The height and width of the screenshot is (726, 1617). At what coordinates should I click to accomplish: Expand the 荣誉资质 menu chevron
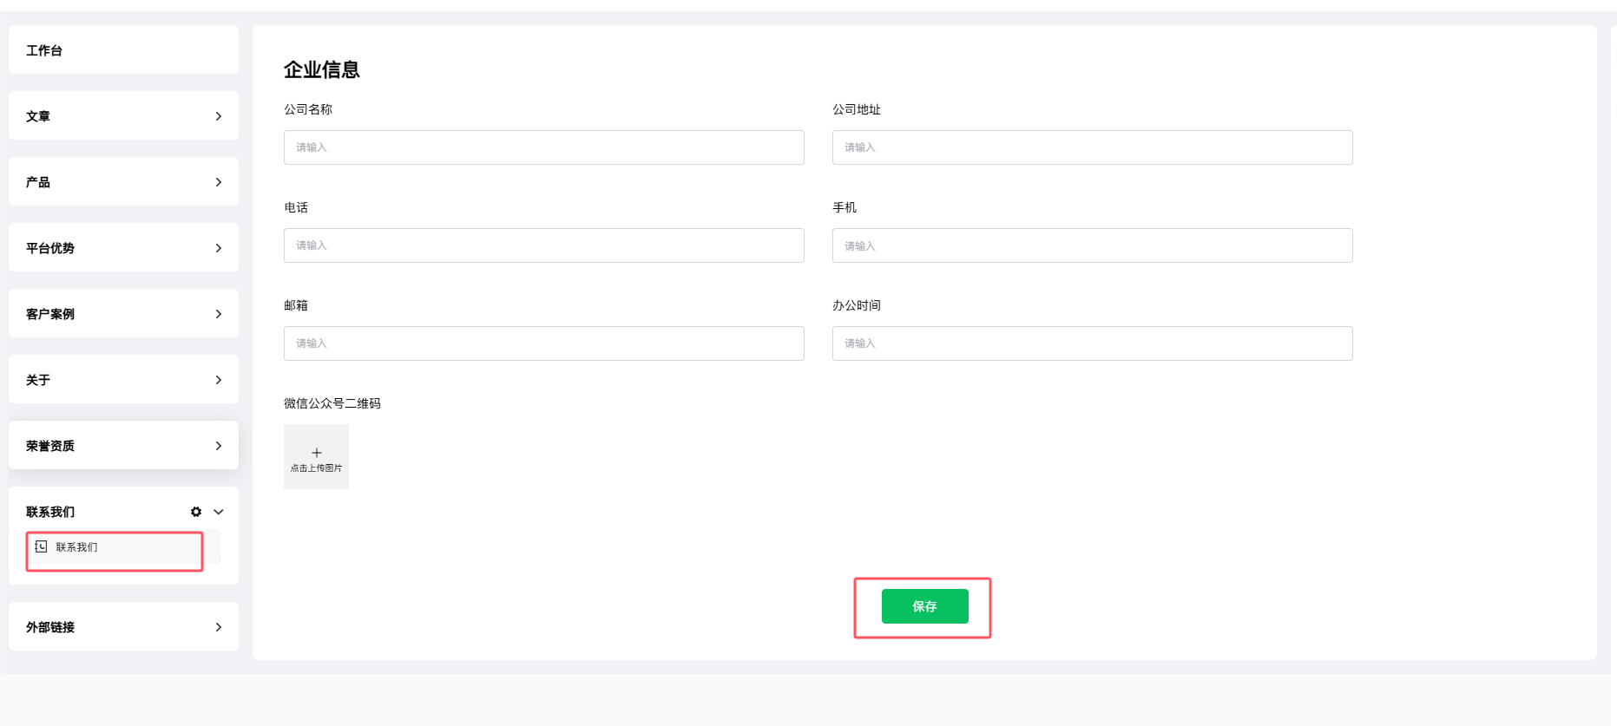pos(219,446)
